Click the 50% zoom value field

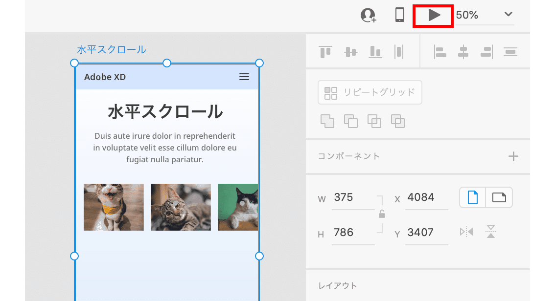[467, 15]
